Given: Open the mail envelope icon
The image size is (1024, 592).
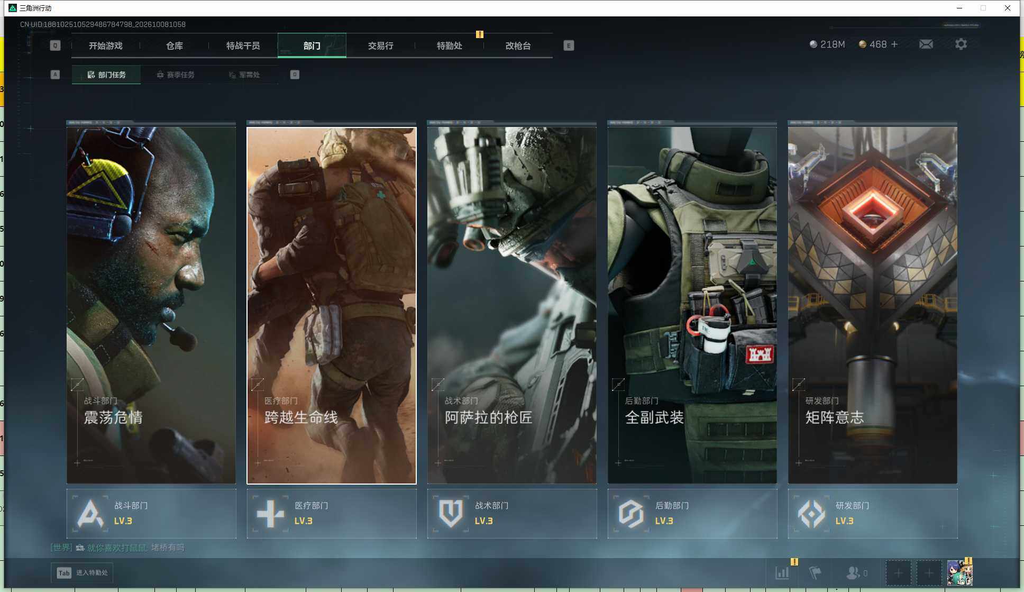Looking at the screenshot, I should pyautogui.click(x=926, y=44).
